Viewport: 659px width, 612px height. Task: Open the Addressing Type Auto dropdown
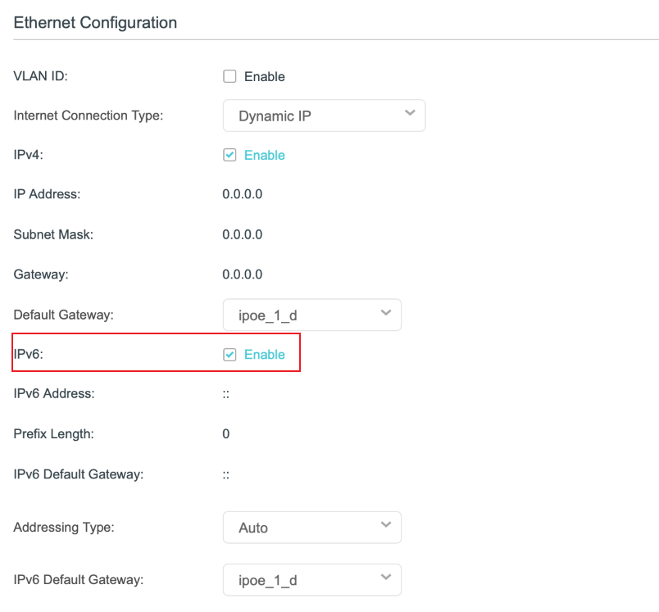(311, 527)
